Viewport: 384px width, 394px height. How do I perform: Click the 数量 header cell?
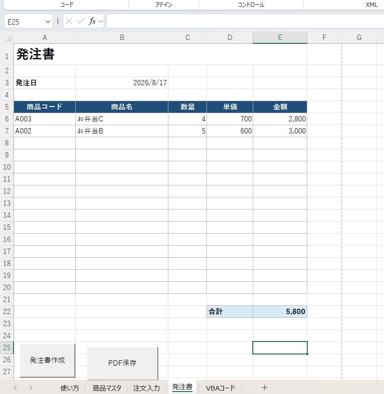pyautogui.click(x=188, y=107)
